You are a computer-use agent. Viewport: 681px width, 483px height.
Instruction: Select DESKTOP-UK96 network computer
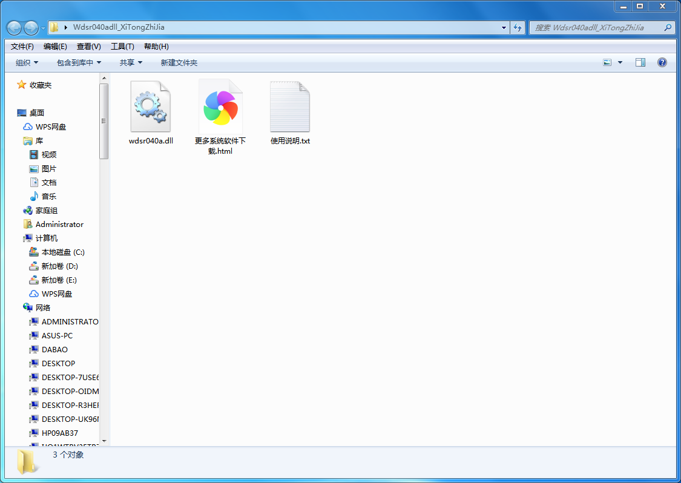coord(64,419)
